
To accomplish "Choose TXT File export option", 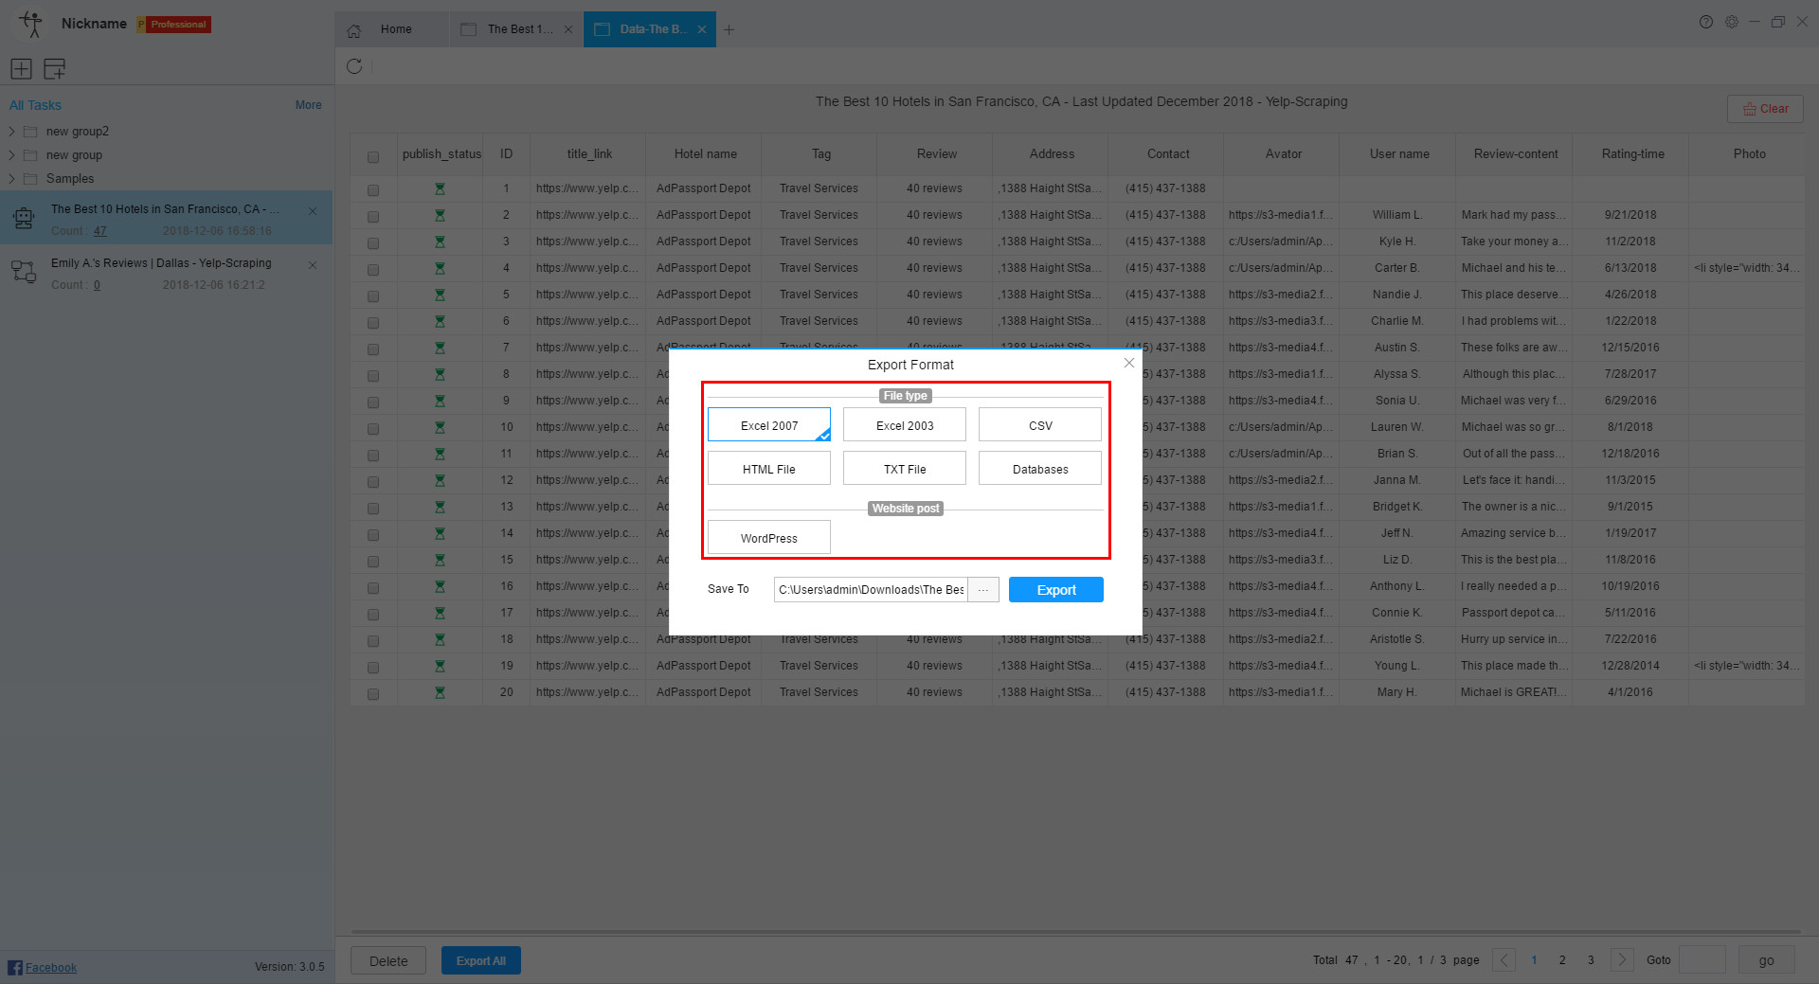I will tap(905, 469).
